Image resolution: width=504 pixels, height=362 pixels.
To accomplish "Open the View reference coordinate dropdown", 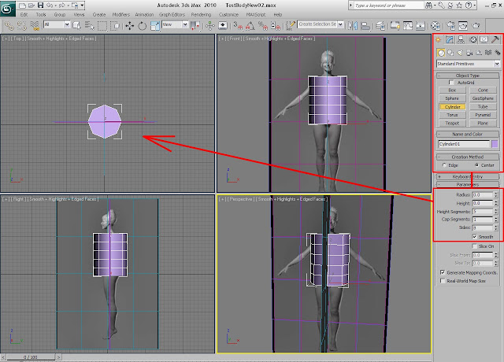I will 175,24.
